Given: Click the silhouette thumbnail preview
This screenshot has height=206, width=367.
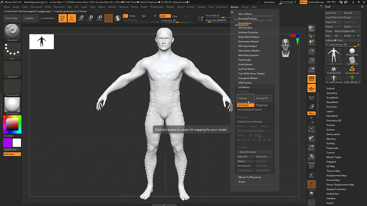Looking at the screenshot, I should [42, 42].
